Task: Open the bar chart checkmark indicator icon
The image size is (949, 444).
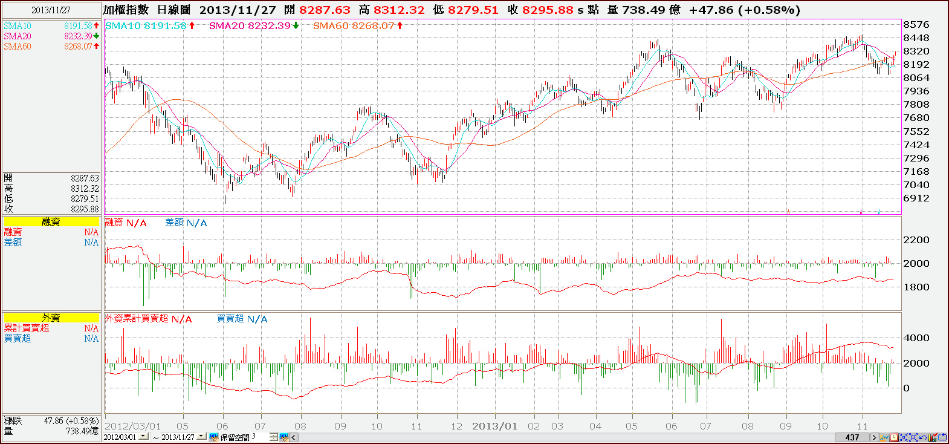Action: pyautogui.click(x=932, y=437)
